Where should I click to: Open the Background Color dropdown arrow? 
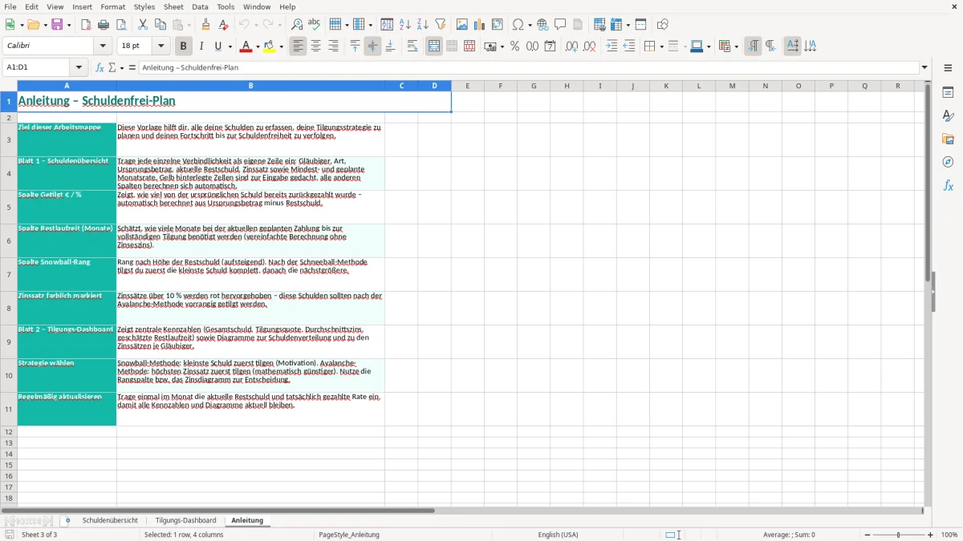(x=282, y=46)
